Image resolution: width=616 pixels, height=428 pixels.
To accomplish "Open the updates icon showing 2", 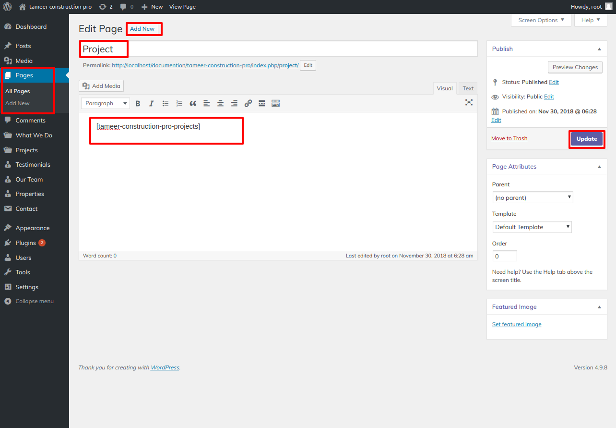I will coord(106,7).
